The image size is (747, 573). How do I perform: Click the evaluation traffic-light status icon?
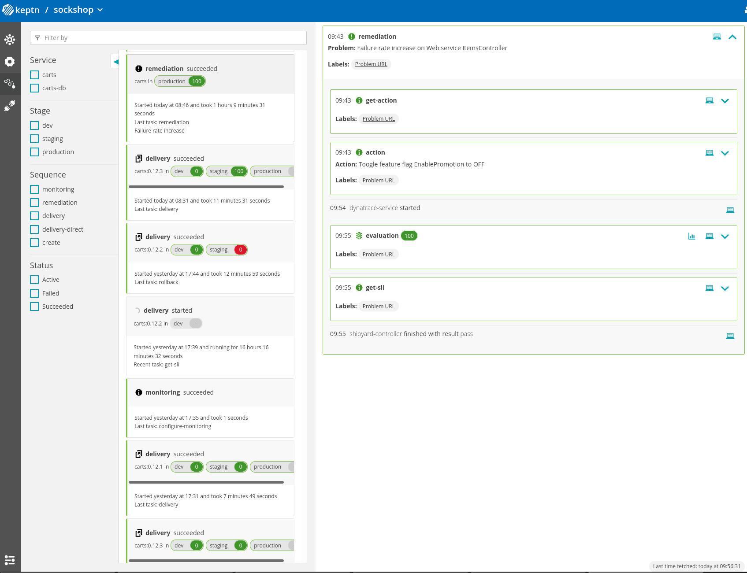pos(359,236)
